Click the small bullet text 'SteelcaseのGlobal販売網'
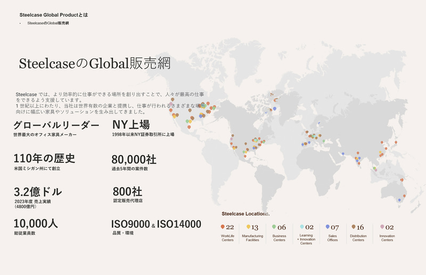Image resolution: width=426 pixels, height=275 pixels. 48,23
